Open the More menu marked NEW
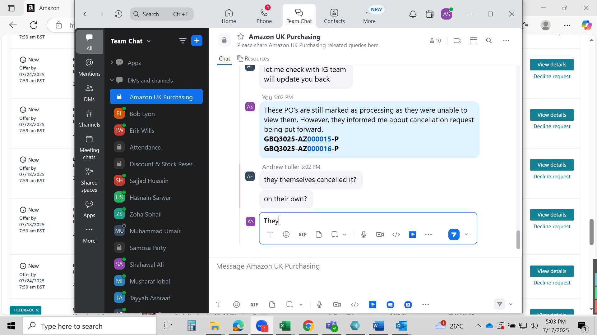 click(369, 16)
